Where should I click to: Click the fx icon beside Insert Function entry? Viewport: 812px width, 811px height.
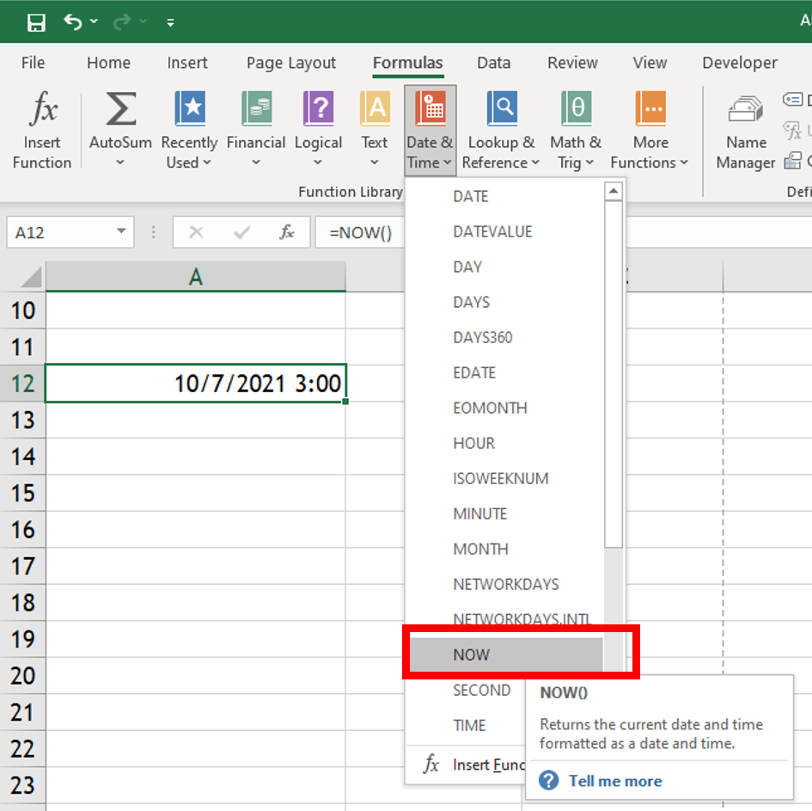(x=430, y=764)
